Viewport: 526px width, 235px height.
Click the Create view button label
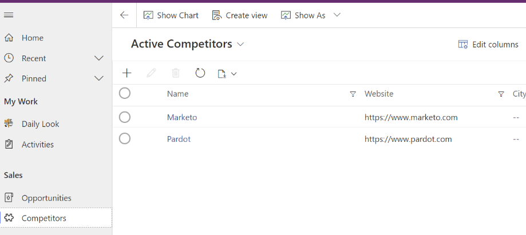point(247,15)
